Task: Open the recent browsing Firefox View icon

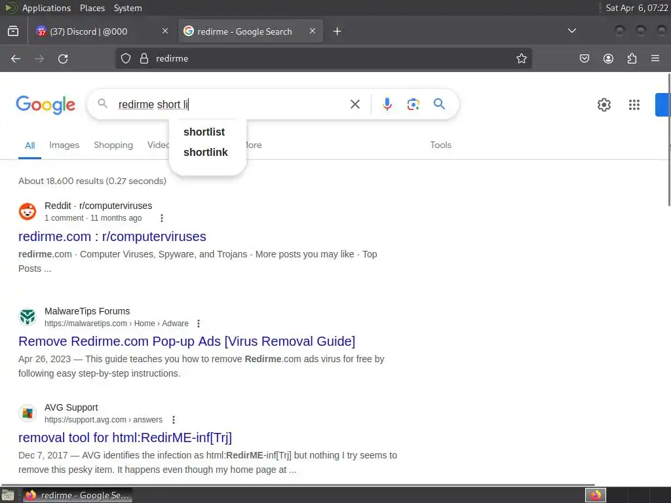Action: (13, 31)
